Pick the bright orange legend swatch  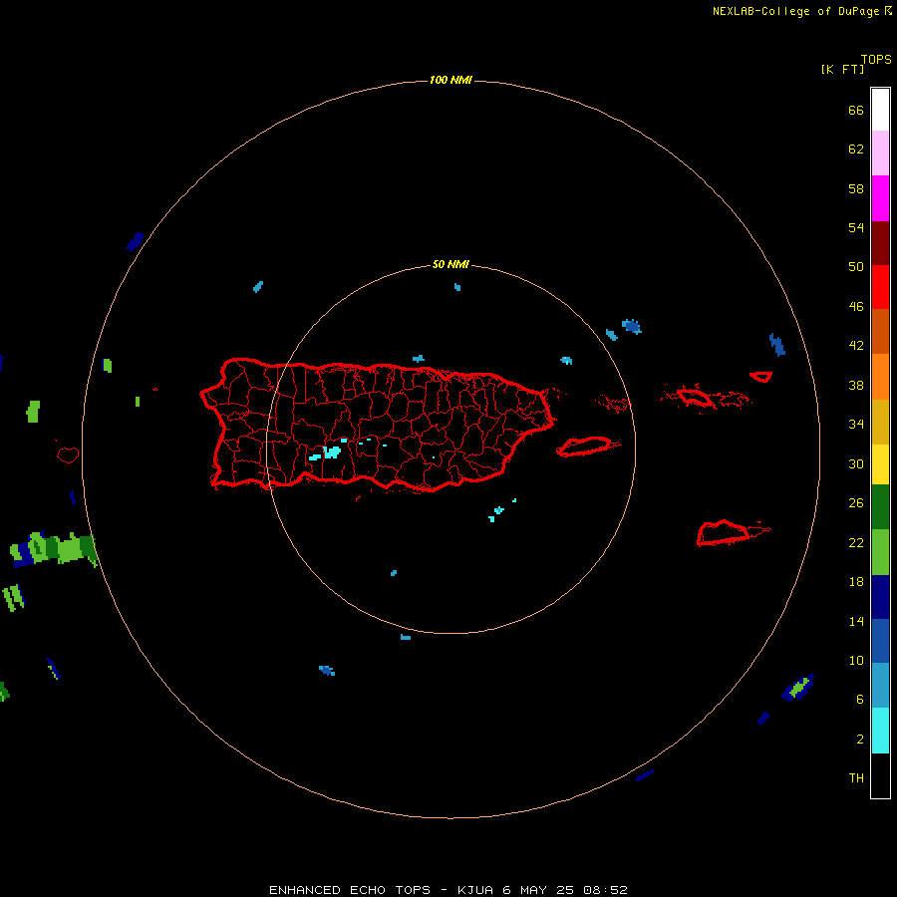(x=880, y=377)
